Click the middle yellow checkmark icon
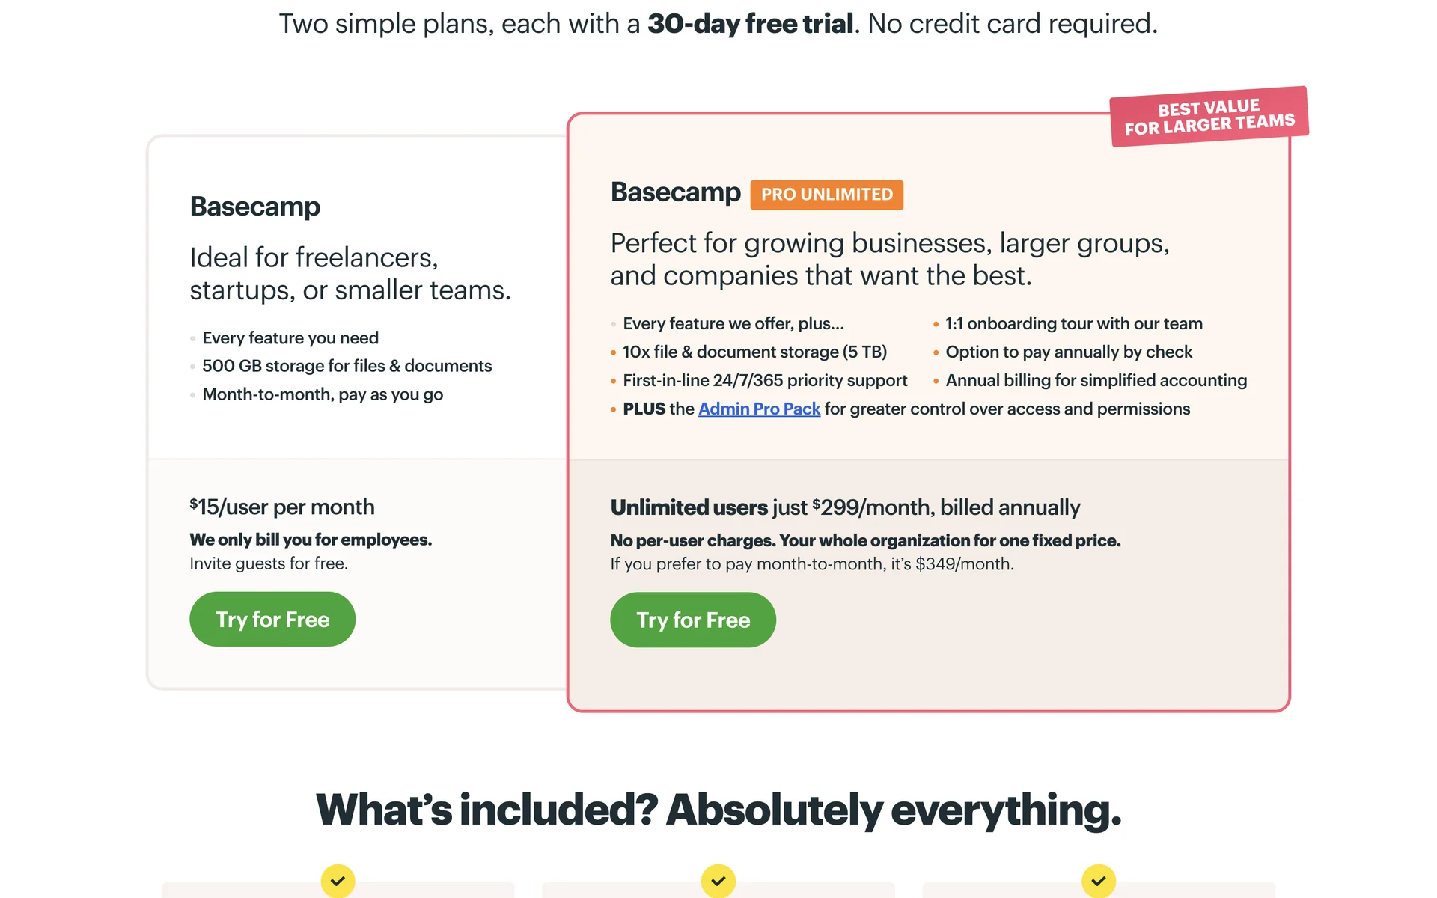Screen dimensions: 1437x898 [718, 881]
